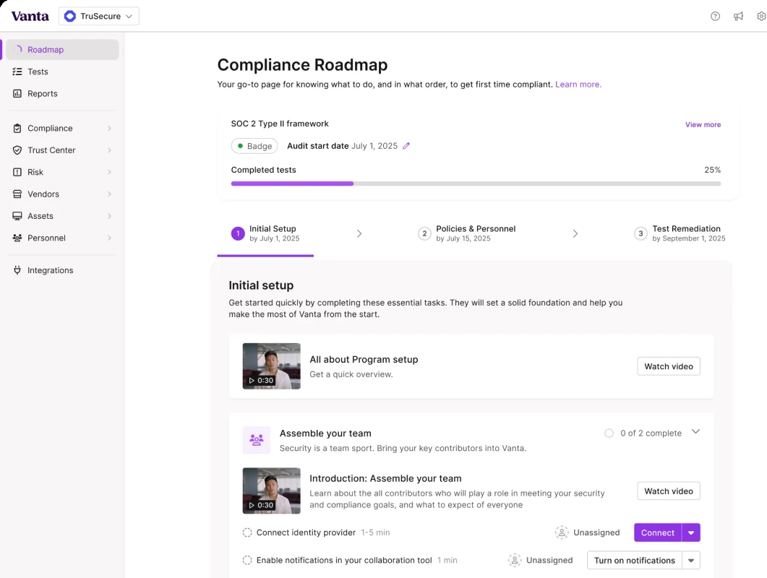The image size is (767, 578).
Task: Click the 25% completed tests value
Action: (712, 170)
